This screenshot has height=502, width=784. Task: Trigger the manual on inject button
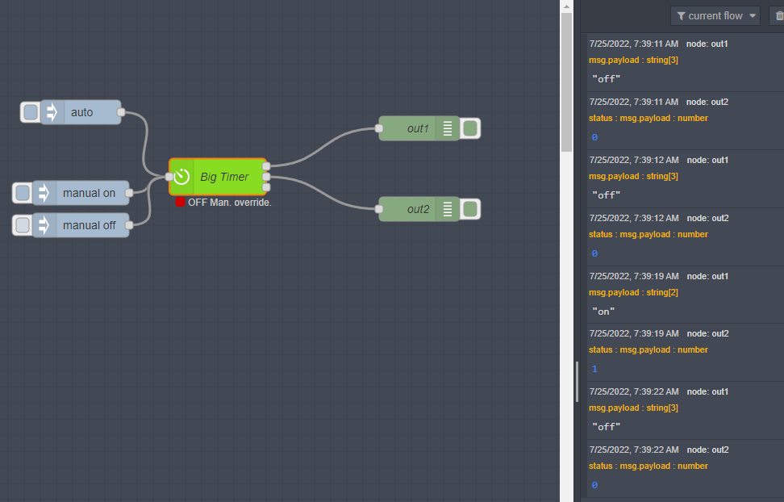coord(23,193)
